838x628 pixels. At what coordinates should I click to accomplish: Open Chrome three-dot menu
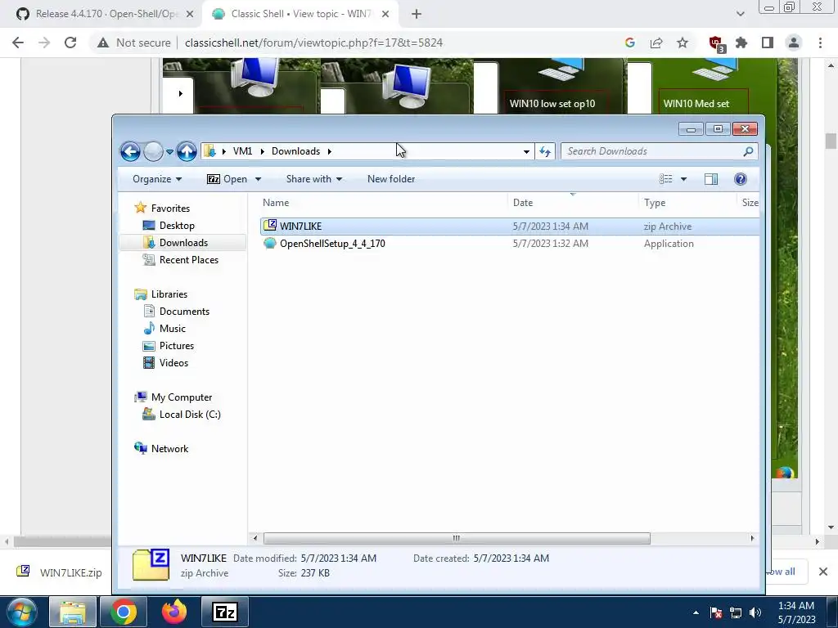(x=820, y=43)
